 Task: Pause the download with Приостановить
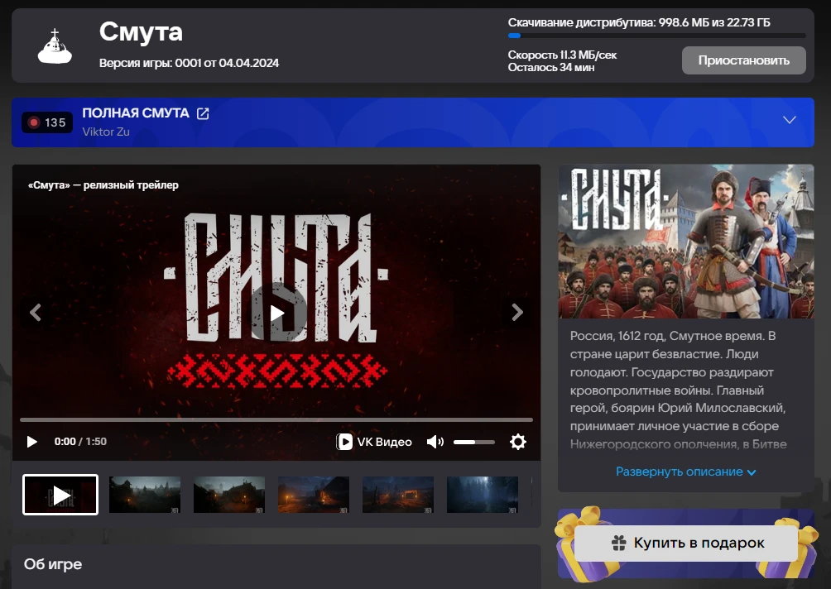click(743, 60)
